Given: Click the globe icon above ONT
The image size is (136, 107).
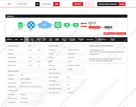Looking at the screenshot, I should (95, 23).
